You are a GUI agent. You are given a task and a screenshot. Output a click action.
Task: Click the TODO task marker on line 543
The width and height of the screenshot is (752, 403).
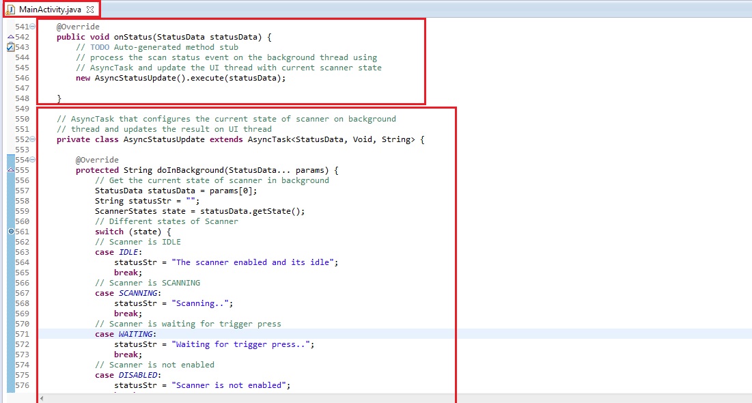[x=10, y=47]
